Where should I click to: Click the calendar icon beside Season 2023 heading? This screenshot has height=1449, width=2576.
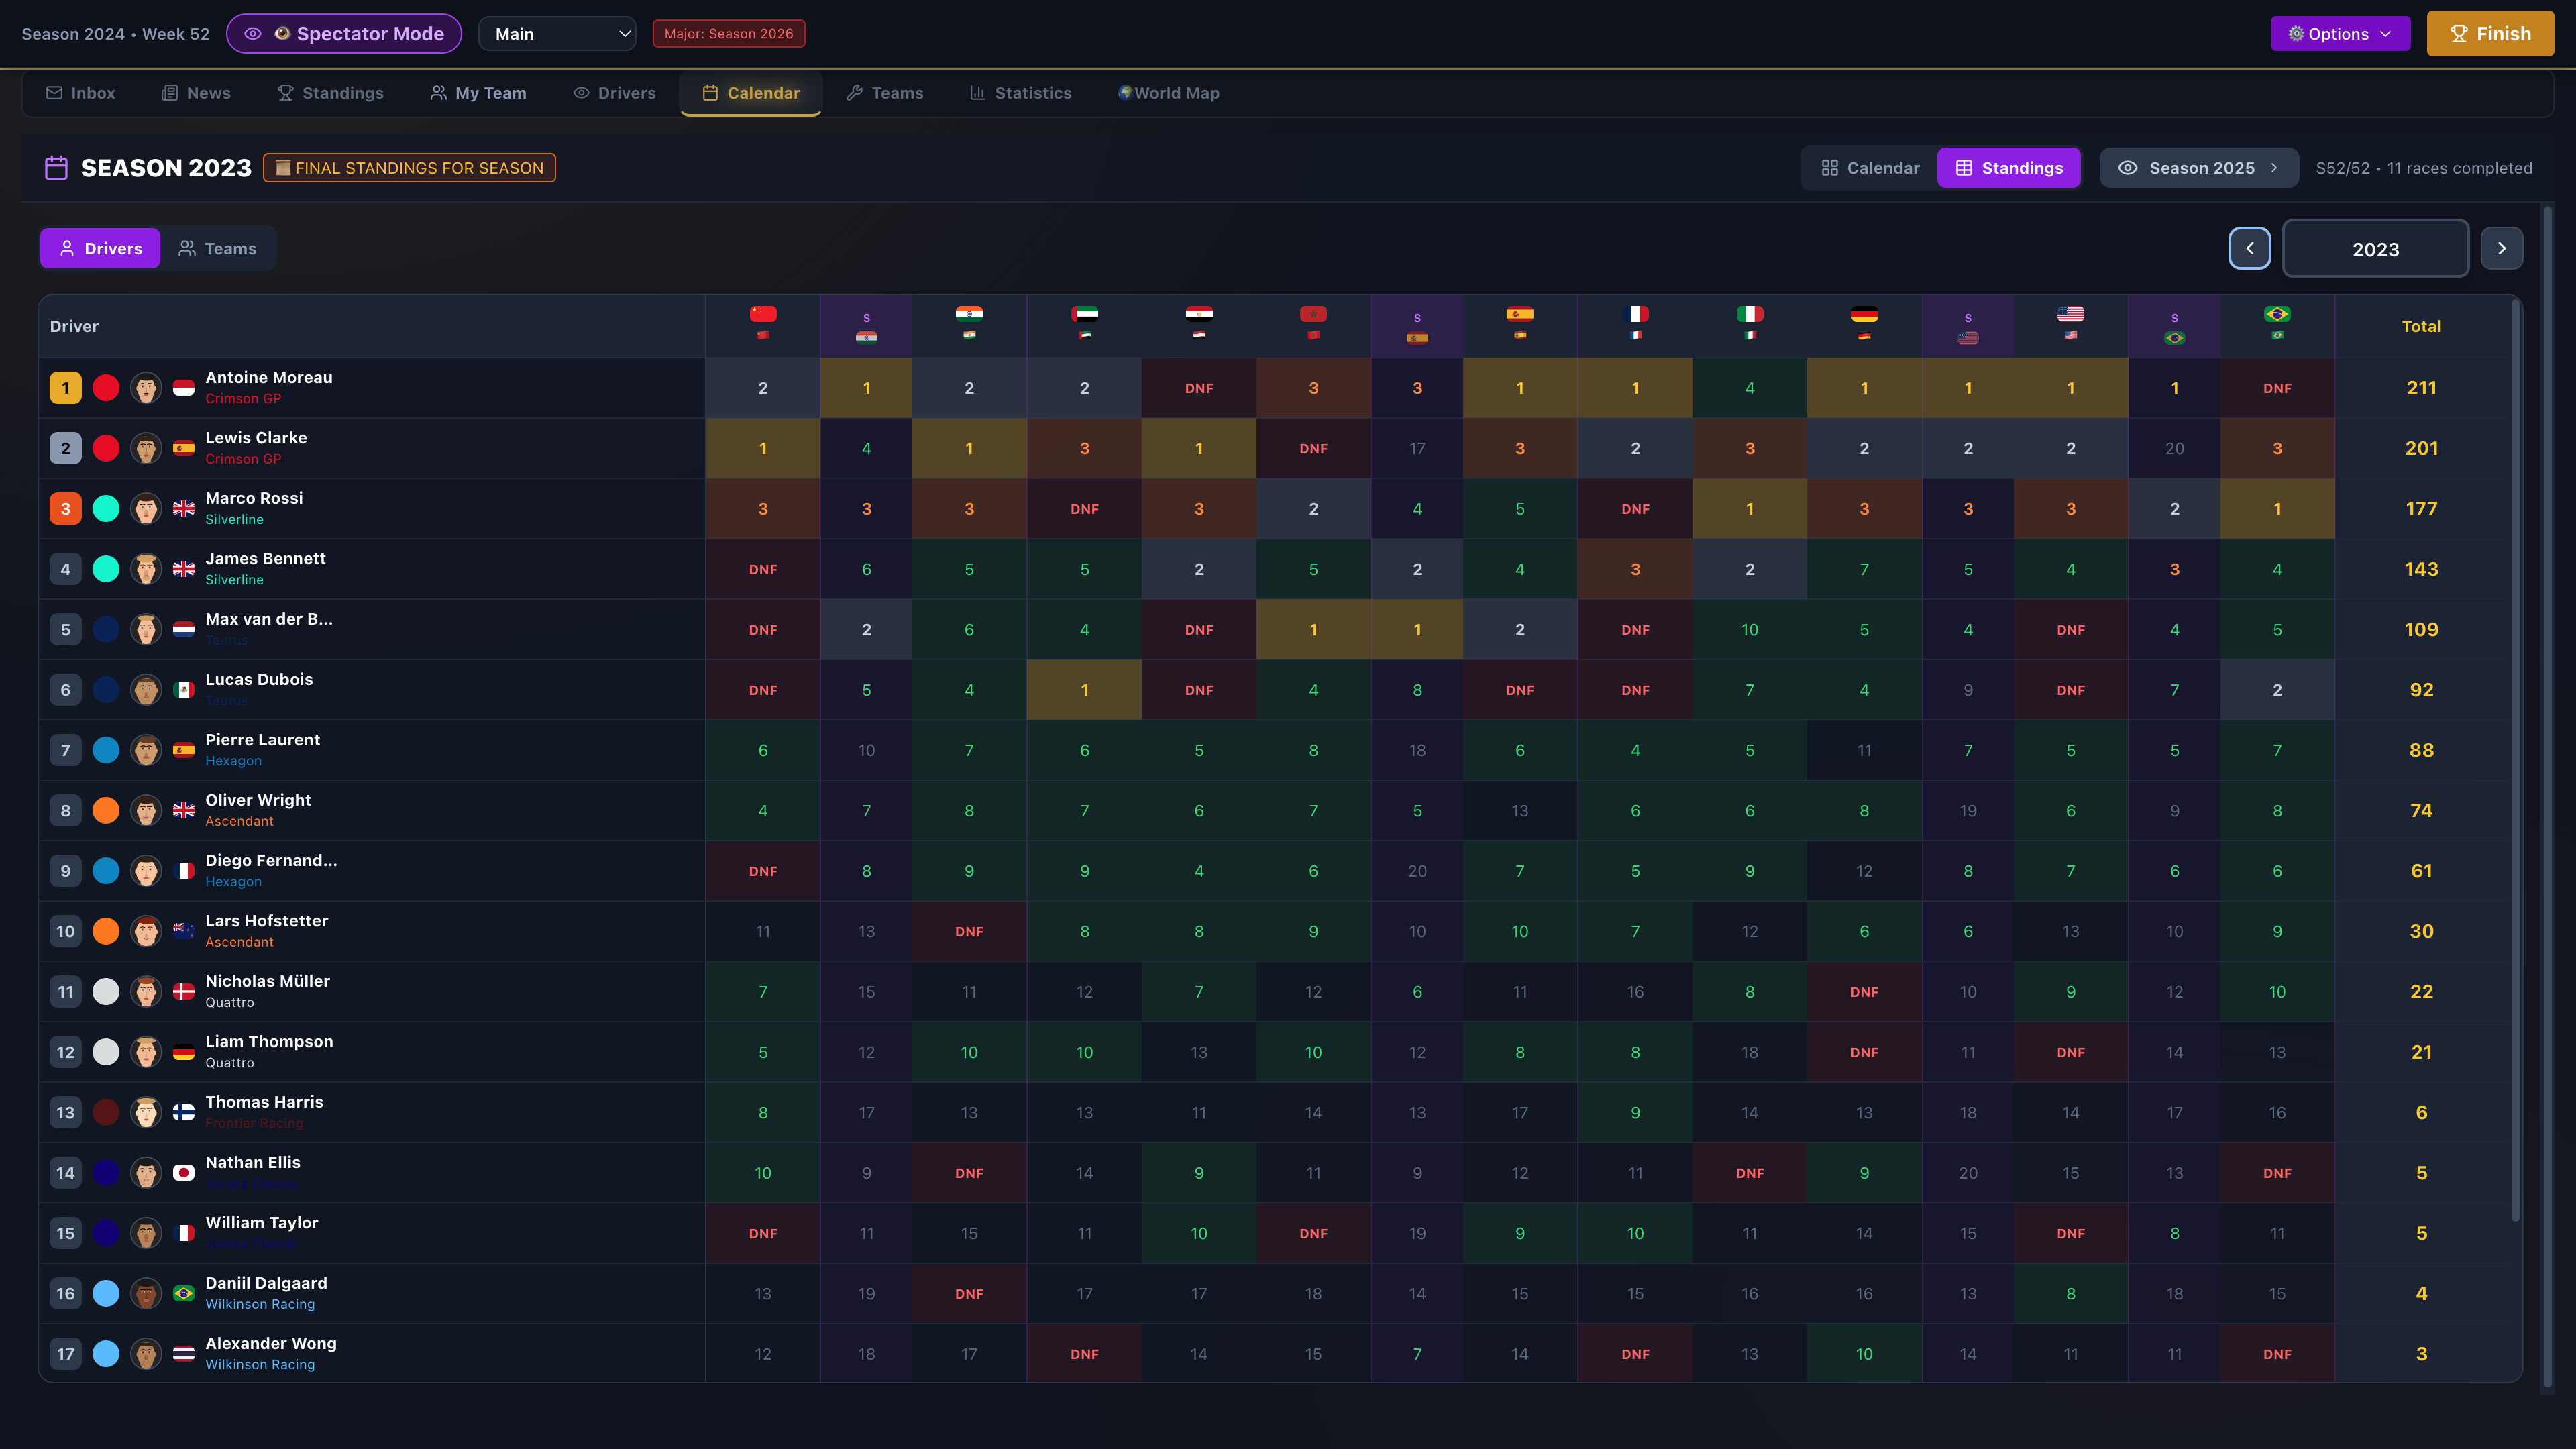pyautogui.click(x=56, y=168)
